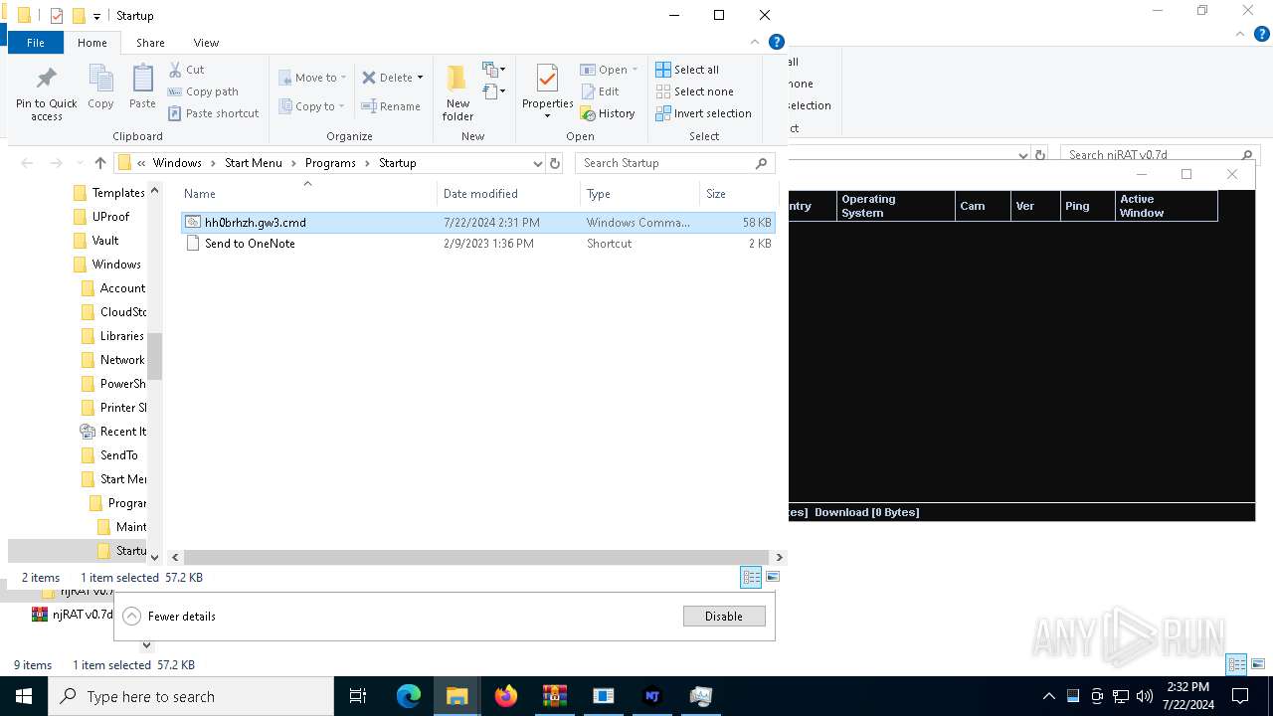Select Send to OneNote shortcut
This screenshot has width=1273, height=716.
[x=478, y=244]
